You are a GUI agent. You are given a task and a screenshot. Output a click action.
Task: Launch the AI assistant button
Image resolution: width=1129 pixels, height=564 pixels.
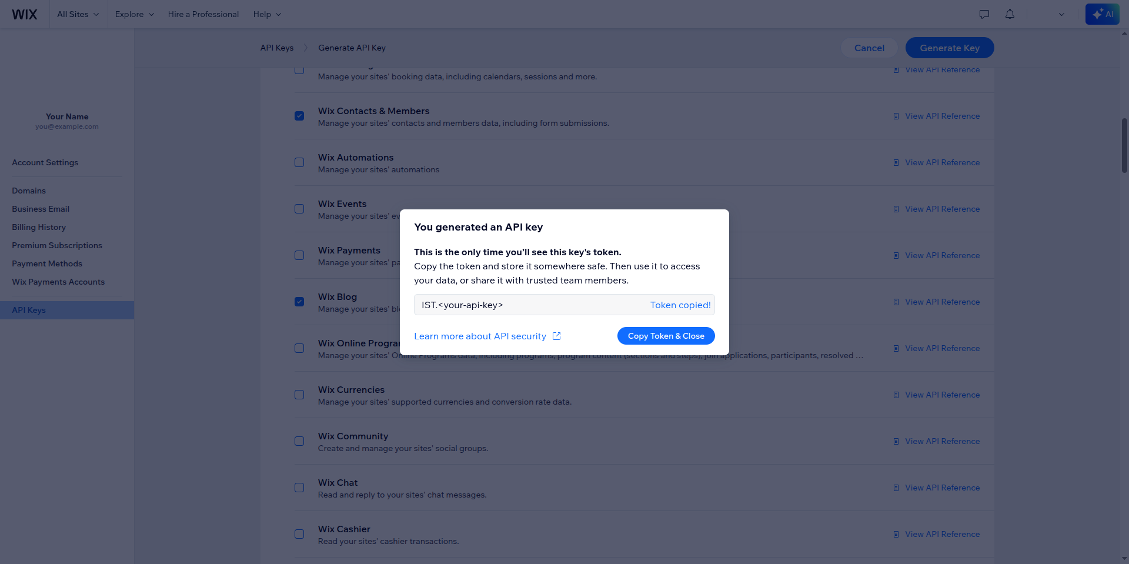click(1103, 14)
